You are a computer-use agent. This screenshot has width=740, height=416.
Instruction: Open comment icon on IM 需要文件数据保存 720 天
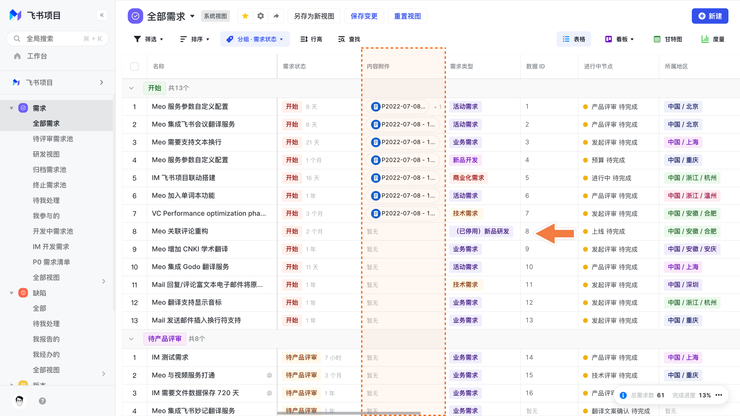click(269, 393)
